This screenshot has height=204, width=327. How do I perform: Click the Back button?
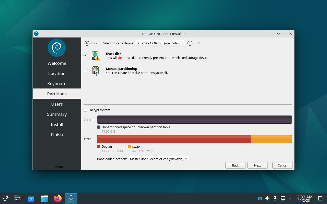click(235, 165)
